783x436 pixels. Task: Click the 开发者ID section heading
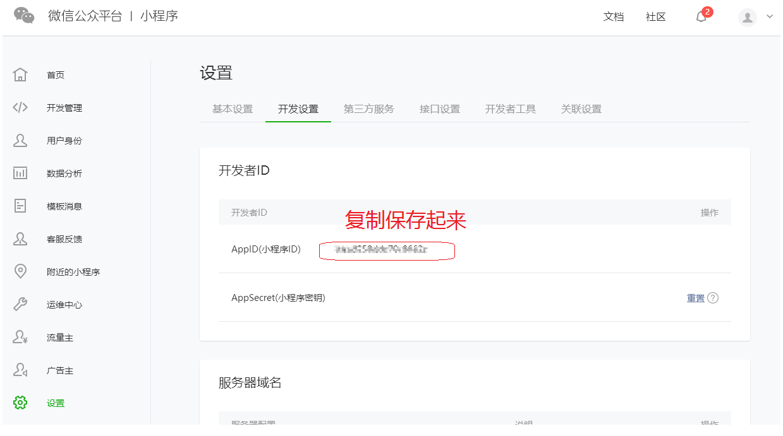coord(244,170)
